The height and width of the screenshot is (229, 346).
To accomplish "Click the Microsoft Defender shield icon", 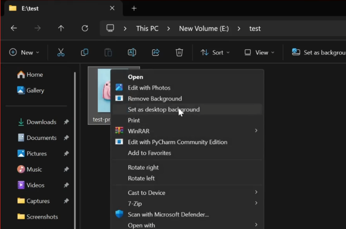I will 119,214.
